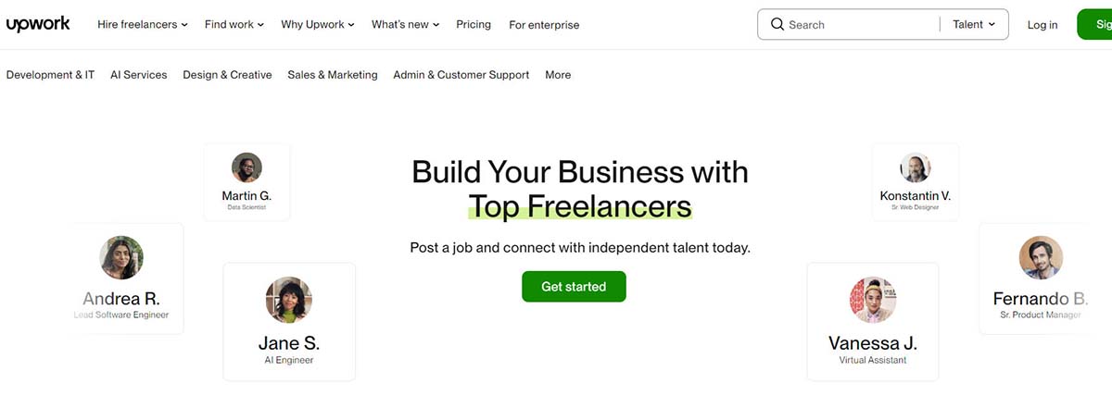
Task: Select Fernando B.'s profile photo
Action: point(1041,257)
